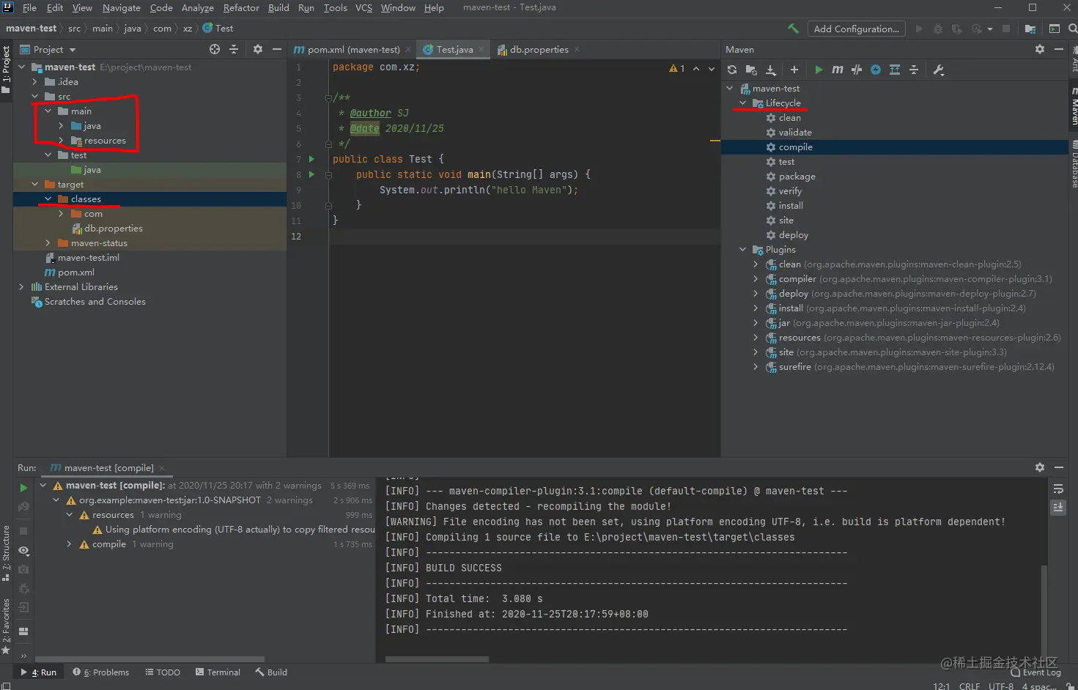Open eye view options in Run panel

(x=23, y=550)
